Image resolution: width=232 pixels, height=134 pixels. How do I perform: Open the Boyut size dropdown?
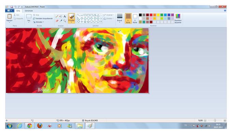(x=119, y=18)
